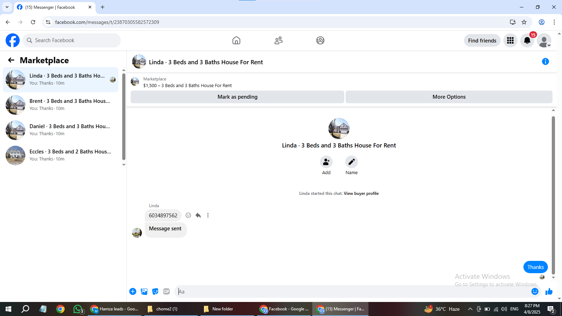562x316 pixels.
Task: Open Eccles conversation in list
Action: tap(61, 156)
